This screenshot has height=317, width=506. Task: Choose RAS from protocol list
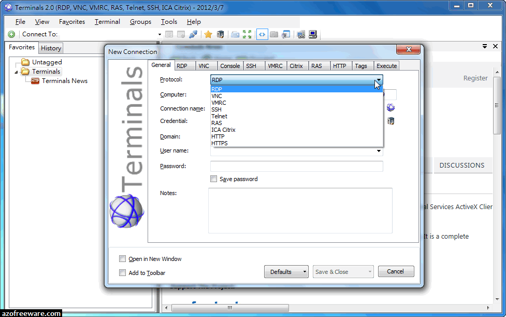coord(297,123)
